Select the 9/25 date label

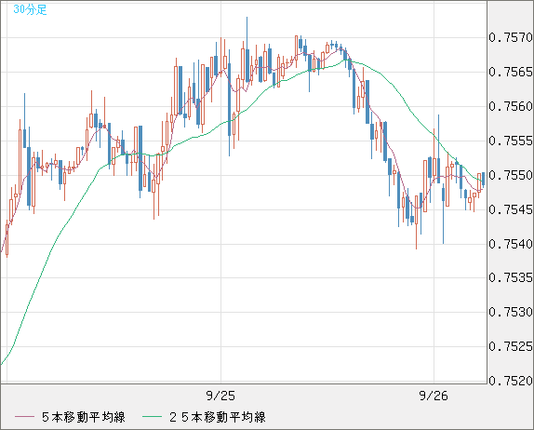[x=220, y=396]
